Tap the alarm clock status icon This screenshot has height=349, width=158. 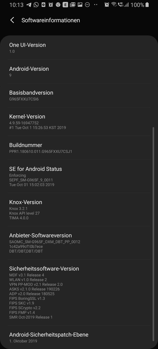[x=107, y=5]
